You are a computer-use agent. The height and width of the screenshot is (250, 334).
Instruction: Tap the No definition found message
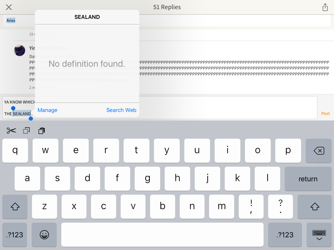(87, 64)
